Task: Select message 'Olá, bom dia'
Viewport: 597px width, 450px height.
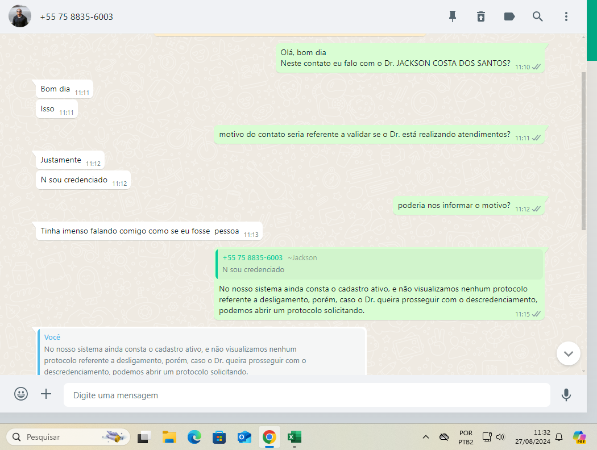Action: click(410, 58)
